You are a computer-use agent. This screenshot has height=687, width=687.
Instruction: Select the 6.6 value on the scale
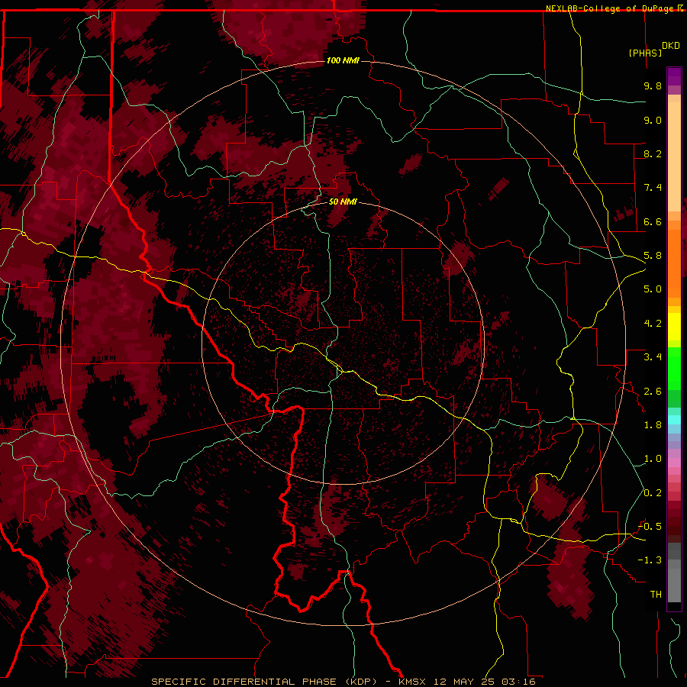pos(653,221)
